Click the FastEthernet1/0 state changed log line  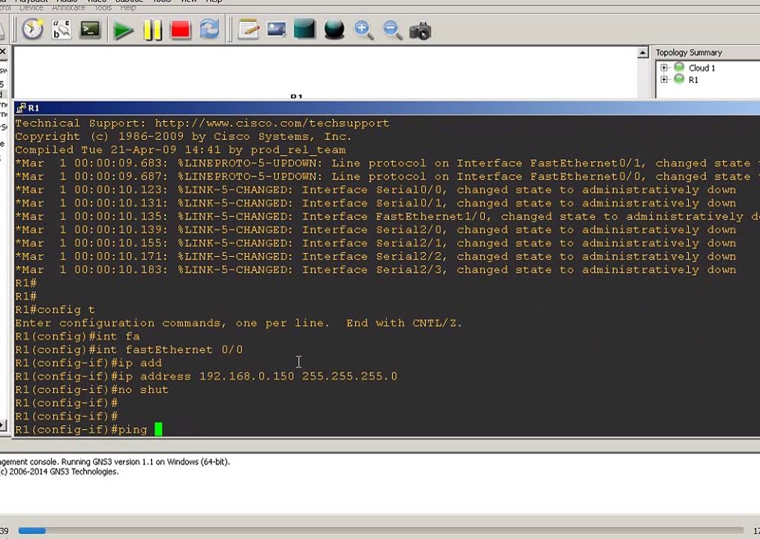(387, 216)
